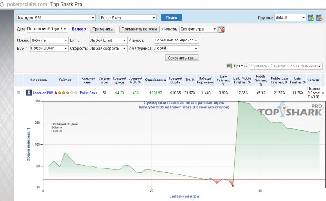Click the chart icon beside График

coord(230,67)
